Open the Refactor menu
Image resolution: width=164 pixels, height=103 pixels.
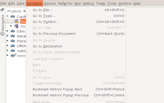point(65,4)
